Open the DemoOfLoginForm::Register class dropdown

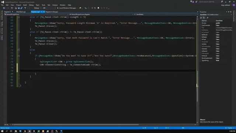click(x=101, y=14)
